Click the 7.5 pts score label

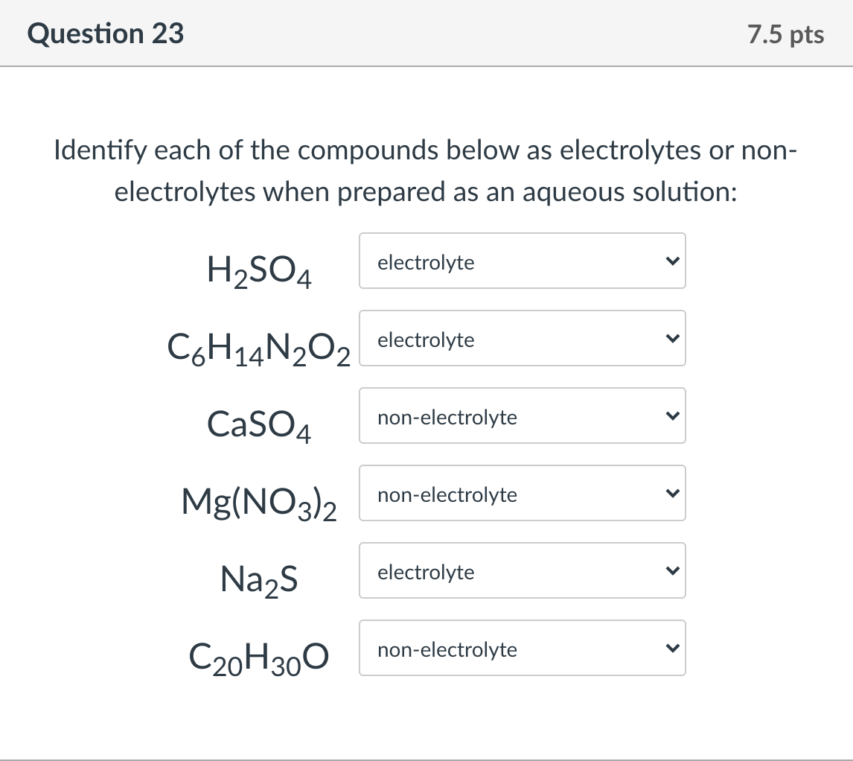[x=786, y=34]
